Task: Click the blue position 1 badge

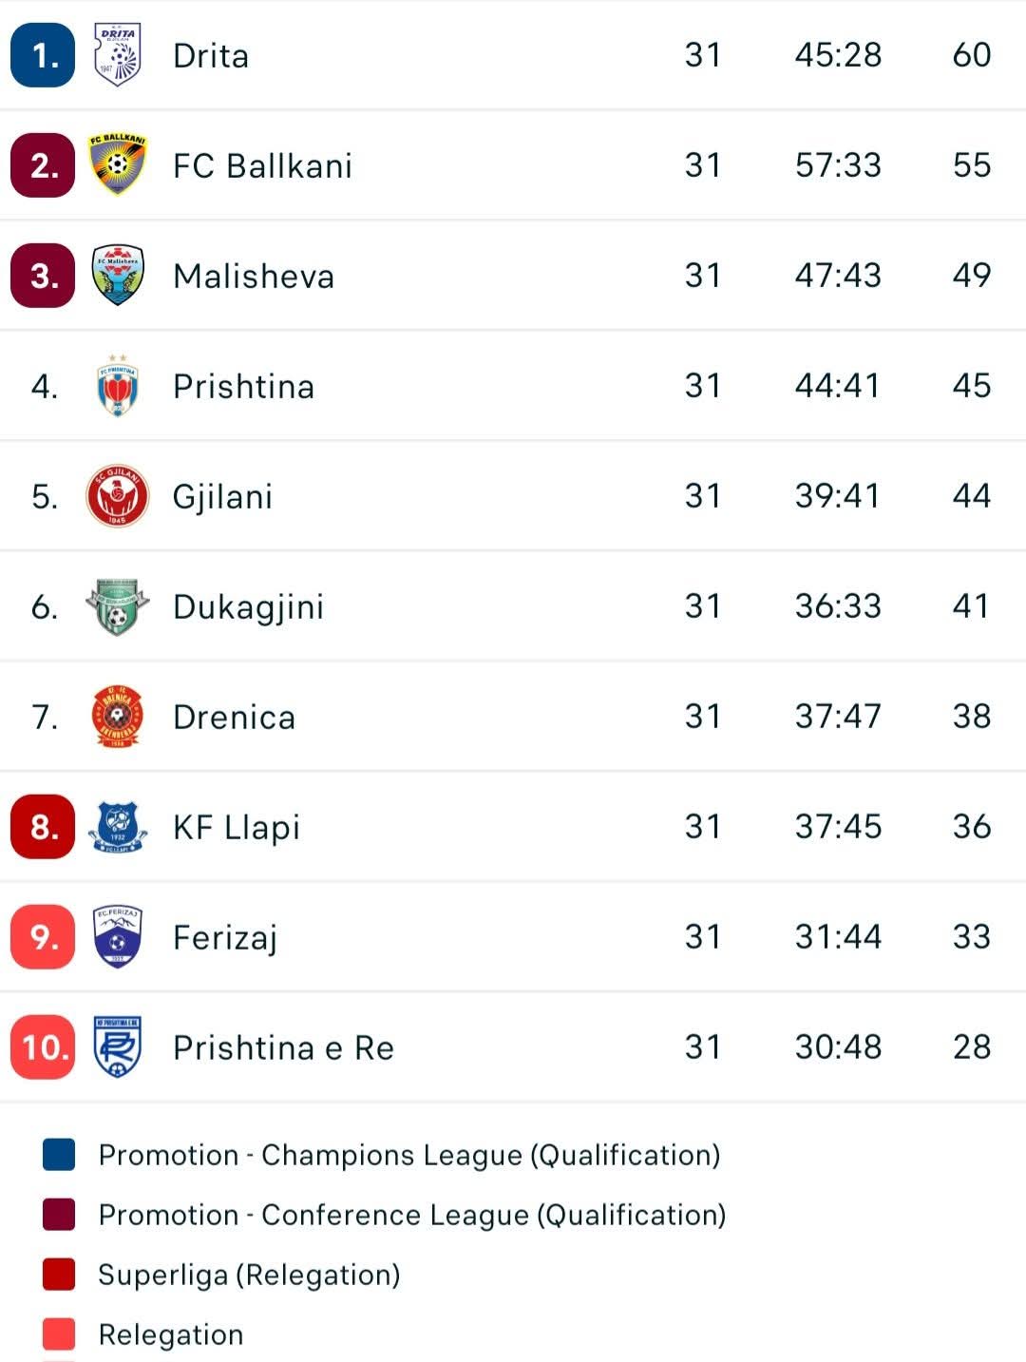Action: [43, 56]
